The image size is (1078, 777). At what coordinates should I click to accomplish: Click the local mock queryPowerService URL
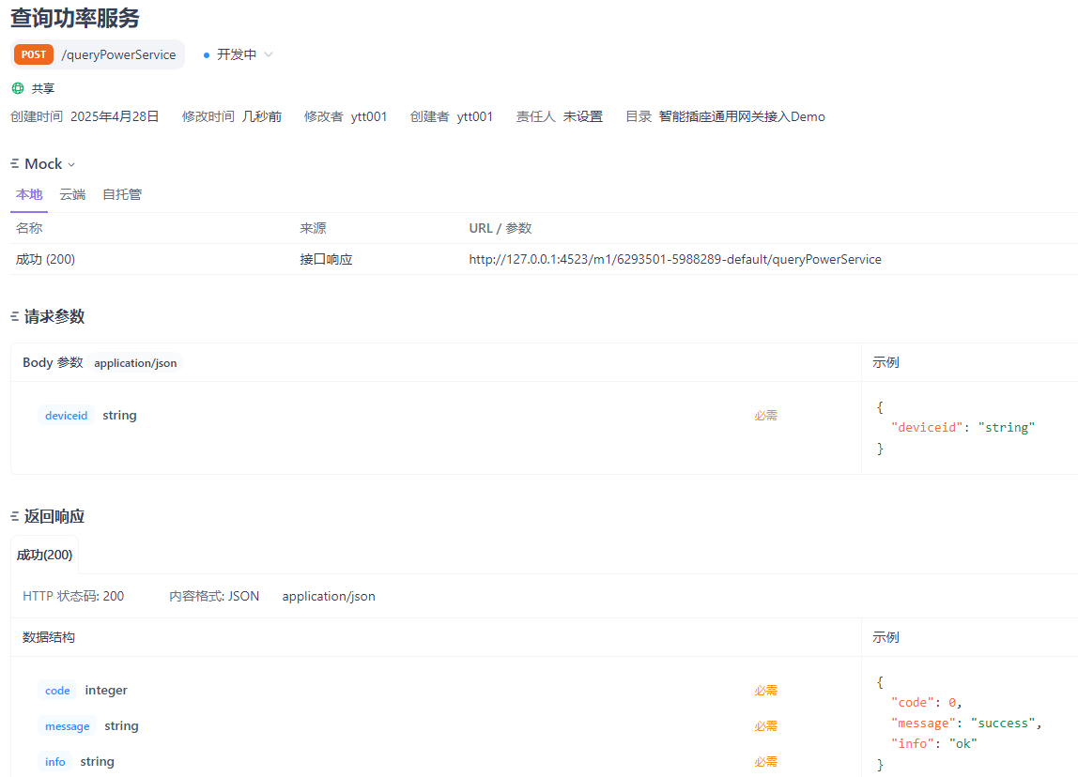click(x=674, y=259)
